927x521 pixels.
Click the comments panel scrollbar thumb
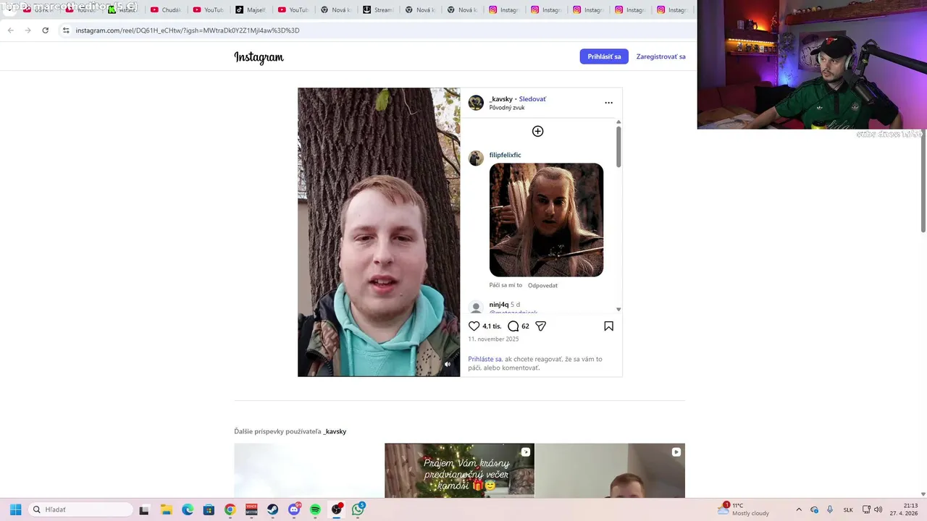point(618,147)
